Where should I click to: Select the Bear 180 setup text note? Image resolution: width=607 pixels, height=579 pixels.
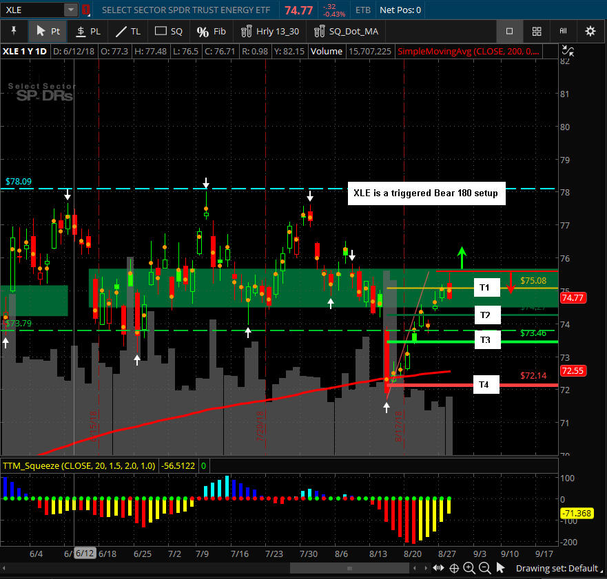[x=426, y=193]
